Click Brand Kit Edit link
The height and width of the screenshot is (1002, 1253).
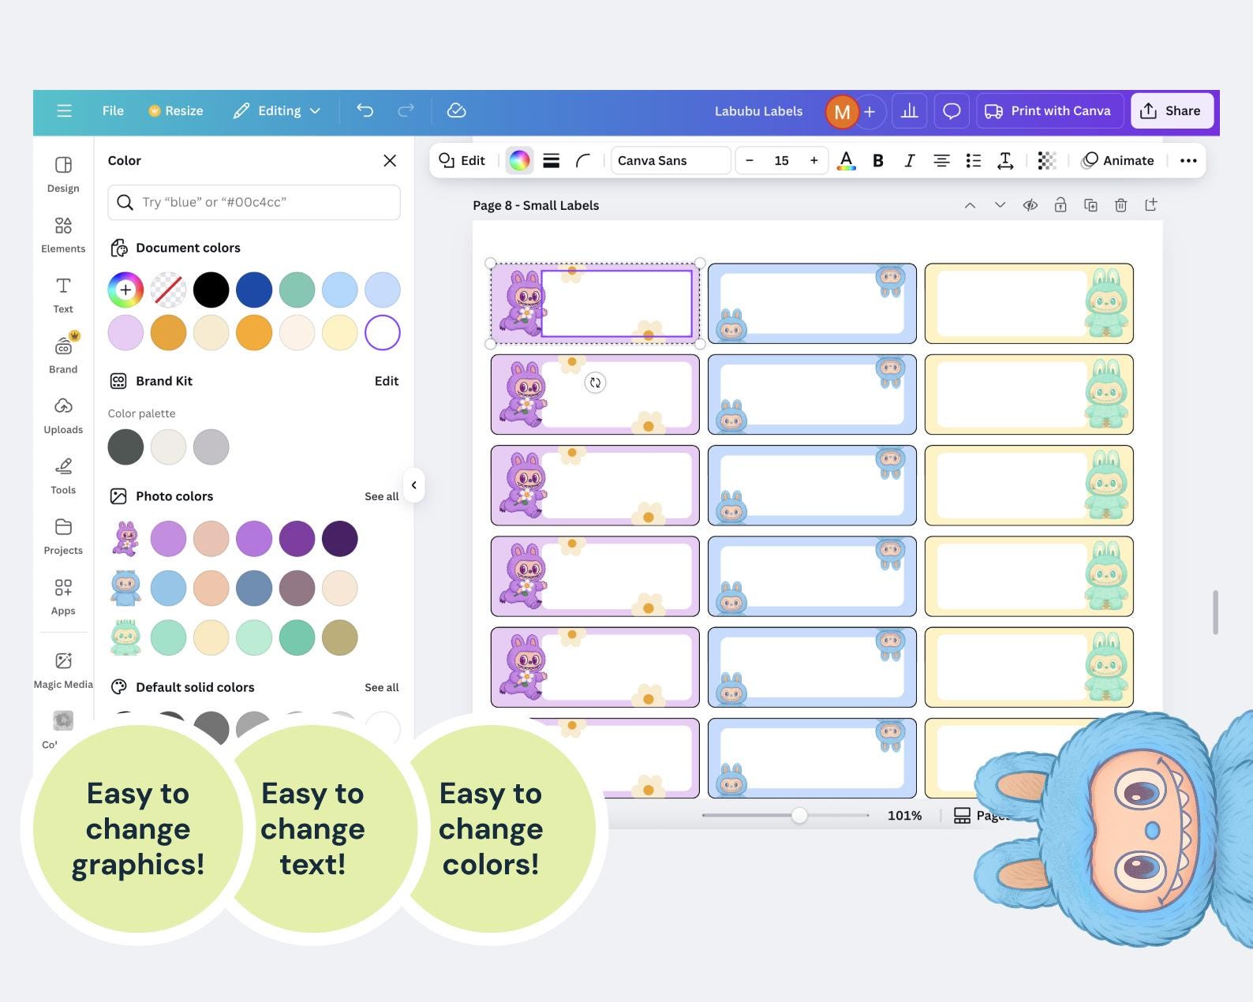[387, 381]
